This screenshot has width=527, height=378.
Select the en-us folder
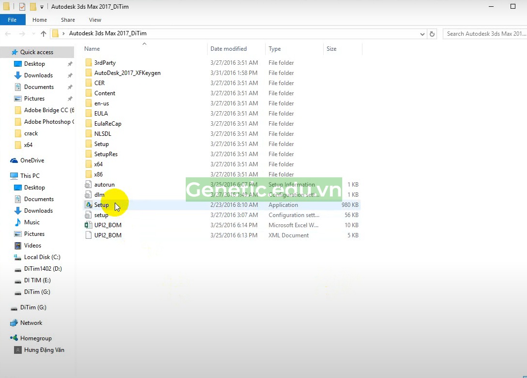pyautogui.click(x=102, y=103)
